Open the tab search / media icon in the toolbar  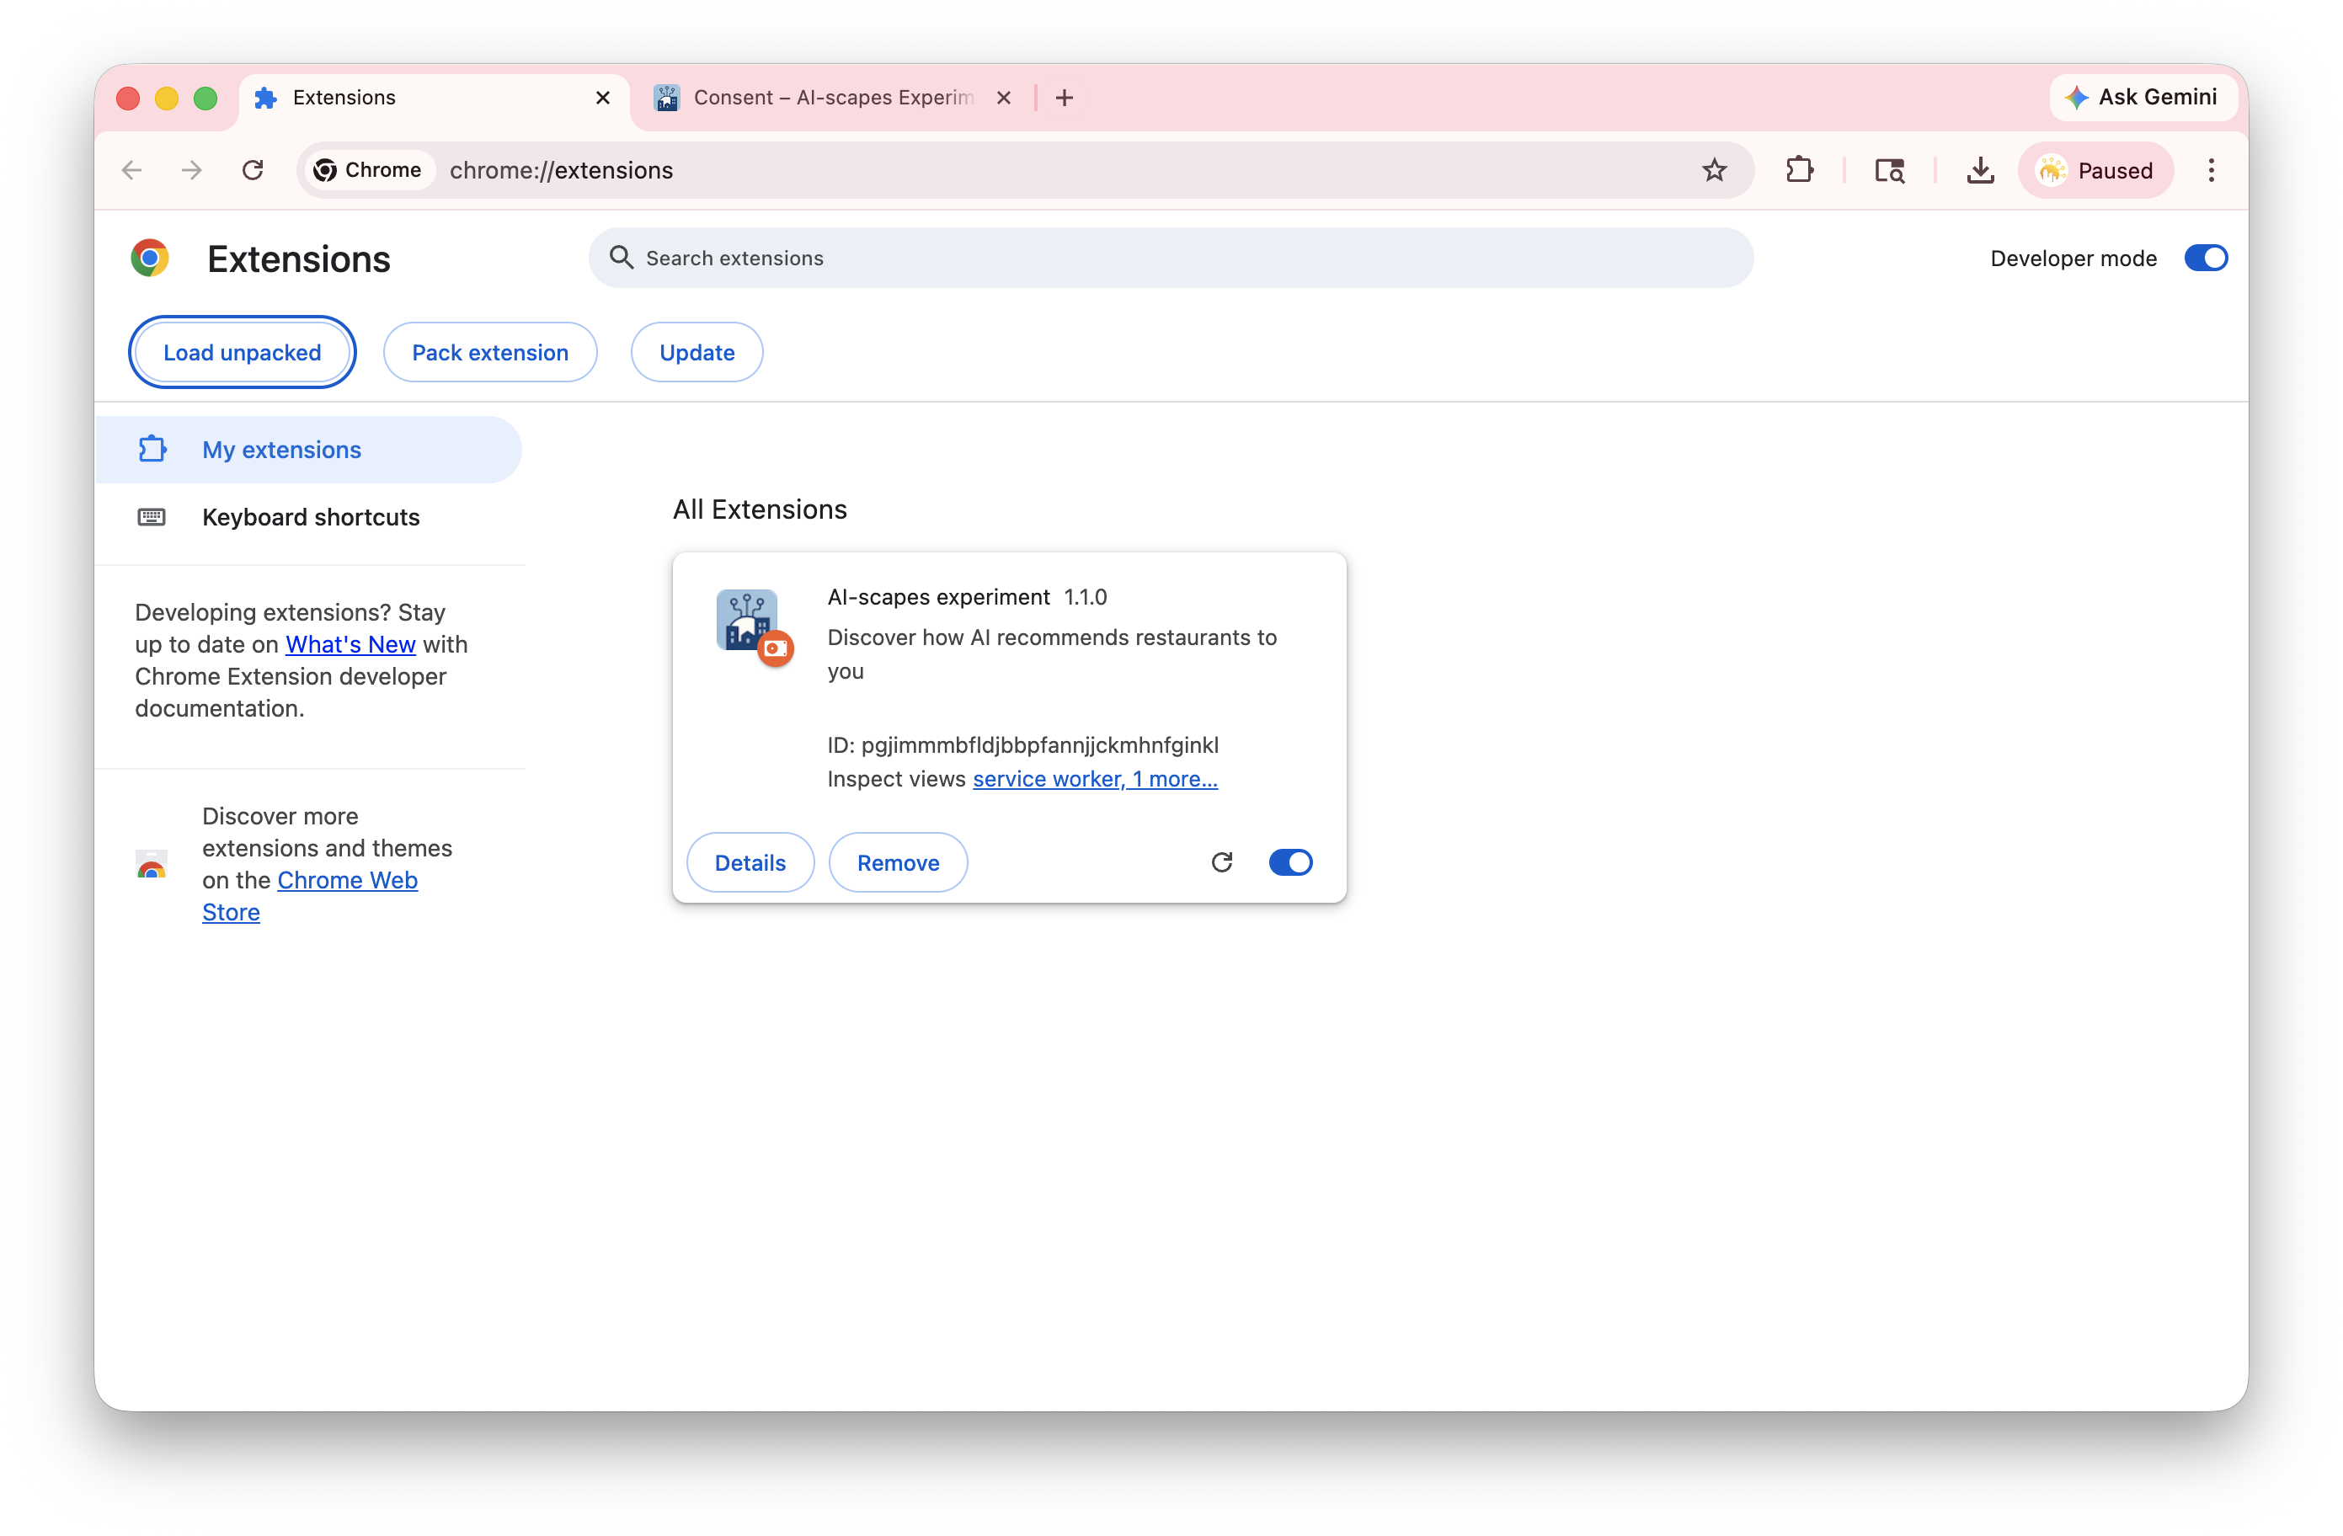tap(1889, 170)
